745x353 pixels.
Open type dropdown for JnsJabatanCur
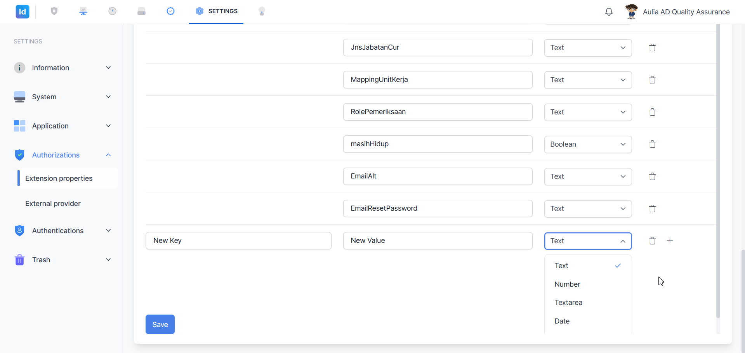click(588, 48)
